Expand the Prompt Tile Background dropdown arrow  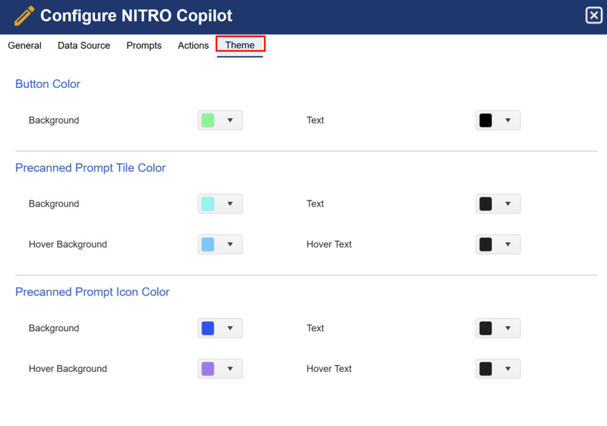point(230,204)
